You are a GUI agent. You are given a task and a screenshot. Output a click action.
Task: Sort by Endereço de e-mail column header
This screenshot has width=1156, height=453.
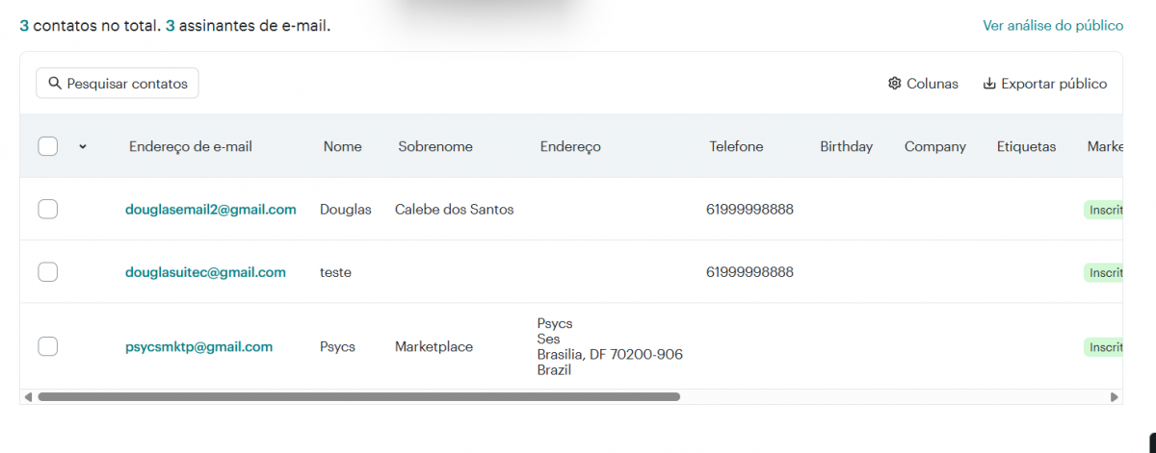pyautogui.click(x=191, y=146)
